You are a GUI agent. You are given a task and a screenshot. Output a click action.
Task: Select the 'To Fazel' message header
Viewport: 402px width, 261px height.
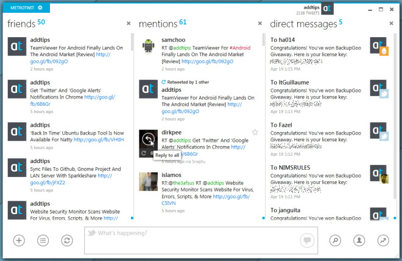pos(281,125)
